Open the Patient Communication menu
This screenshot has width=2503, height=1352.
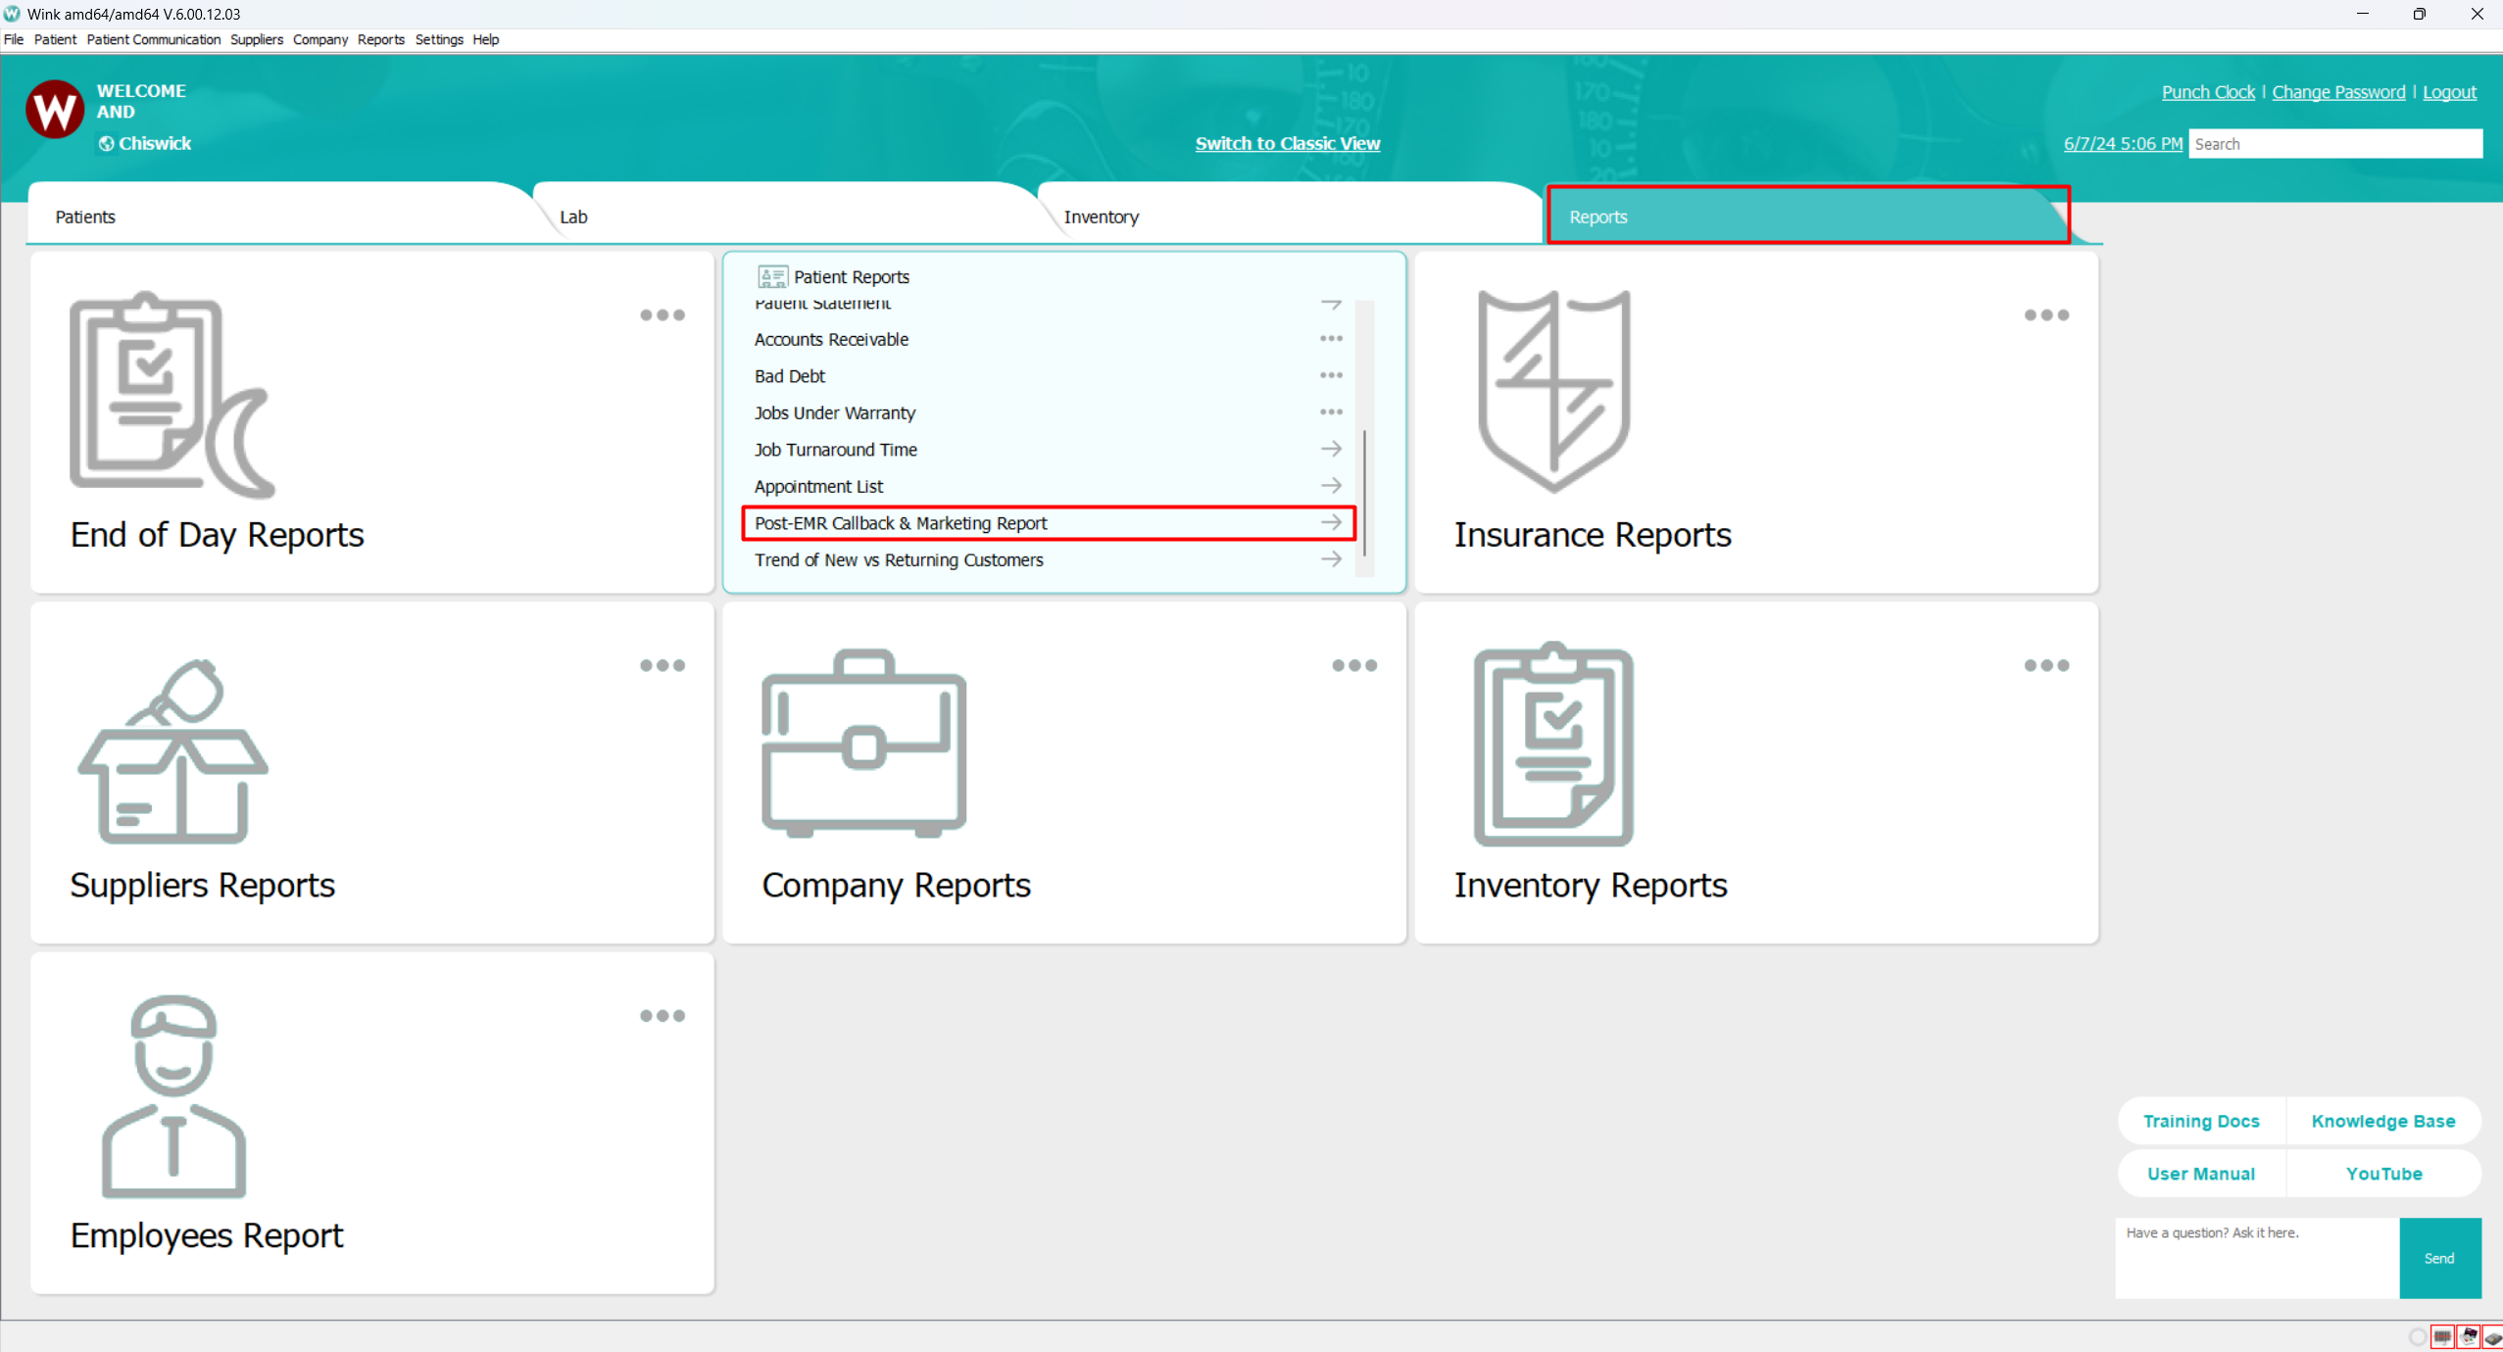pyautogui.click(x=153, y=39)
